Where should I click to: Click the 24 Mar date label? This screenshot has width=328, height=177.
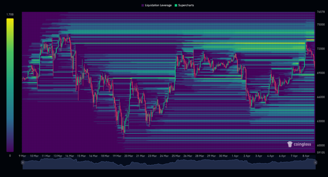(x=164, y=156)
